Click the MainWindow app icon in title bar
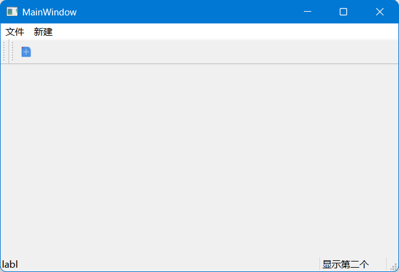 point(12,12)
